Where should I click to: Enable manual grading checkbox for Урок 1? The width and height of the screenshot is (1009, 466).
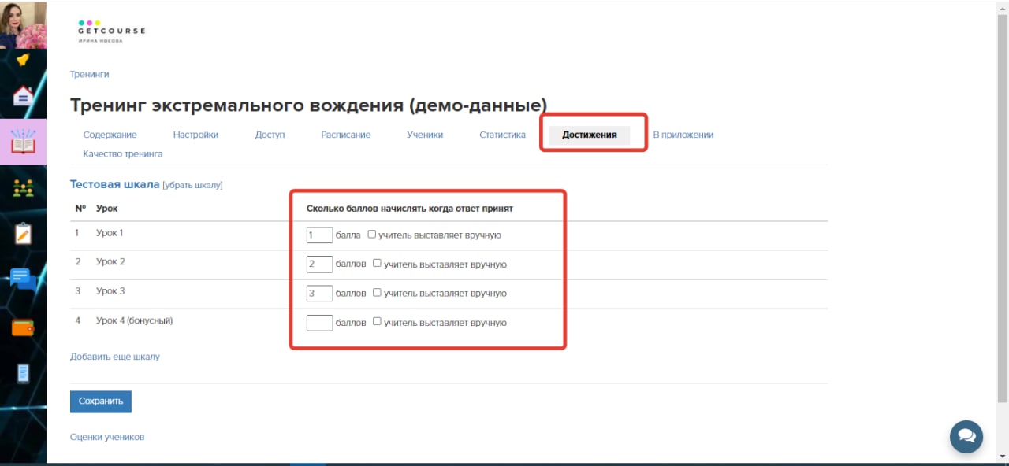click(372, 234)
